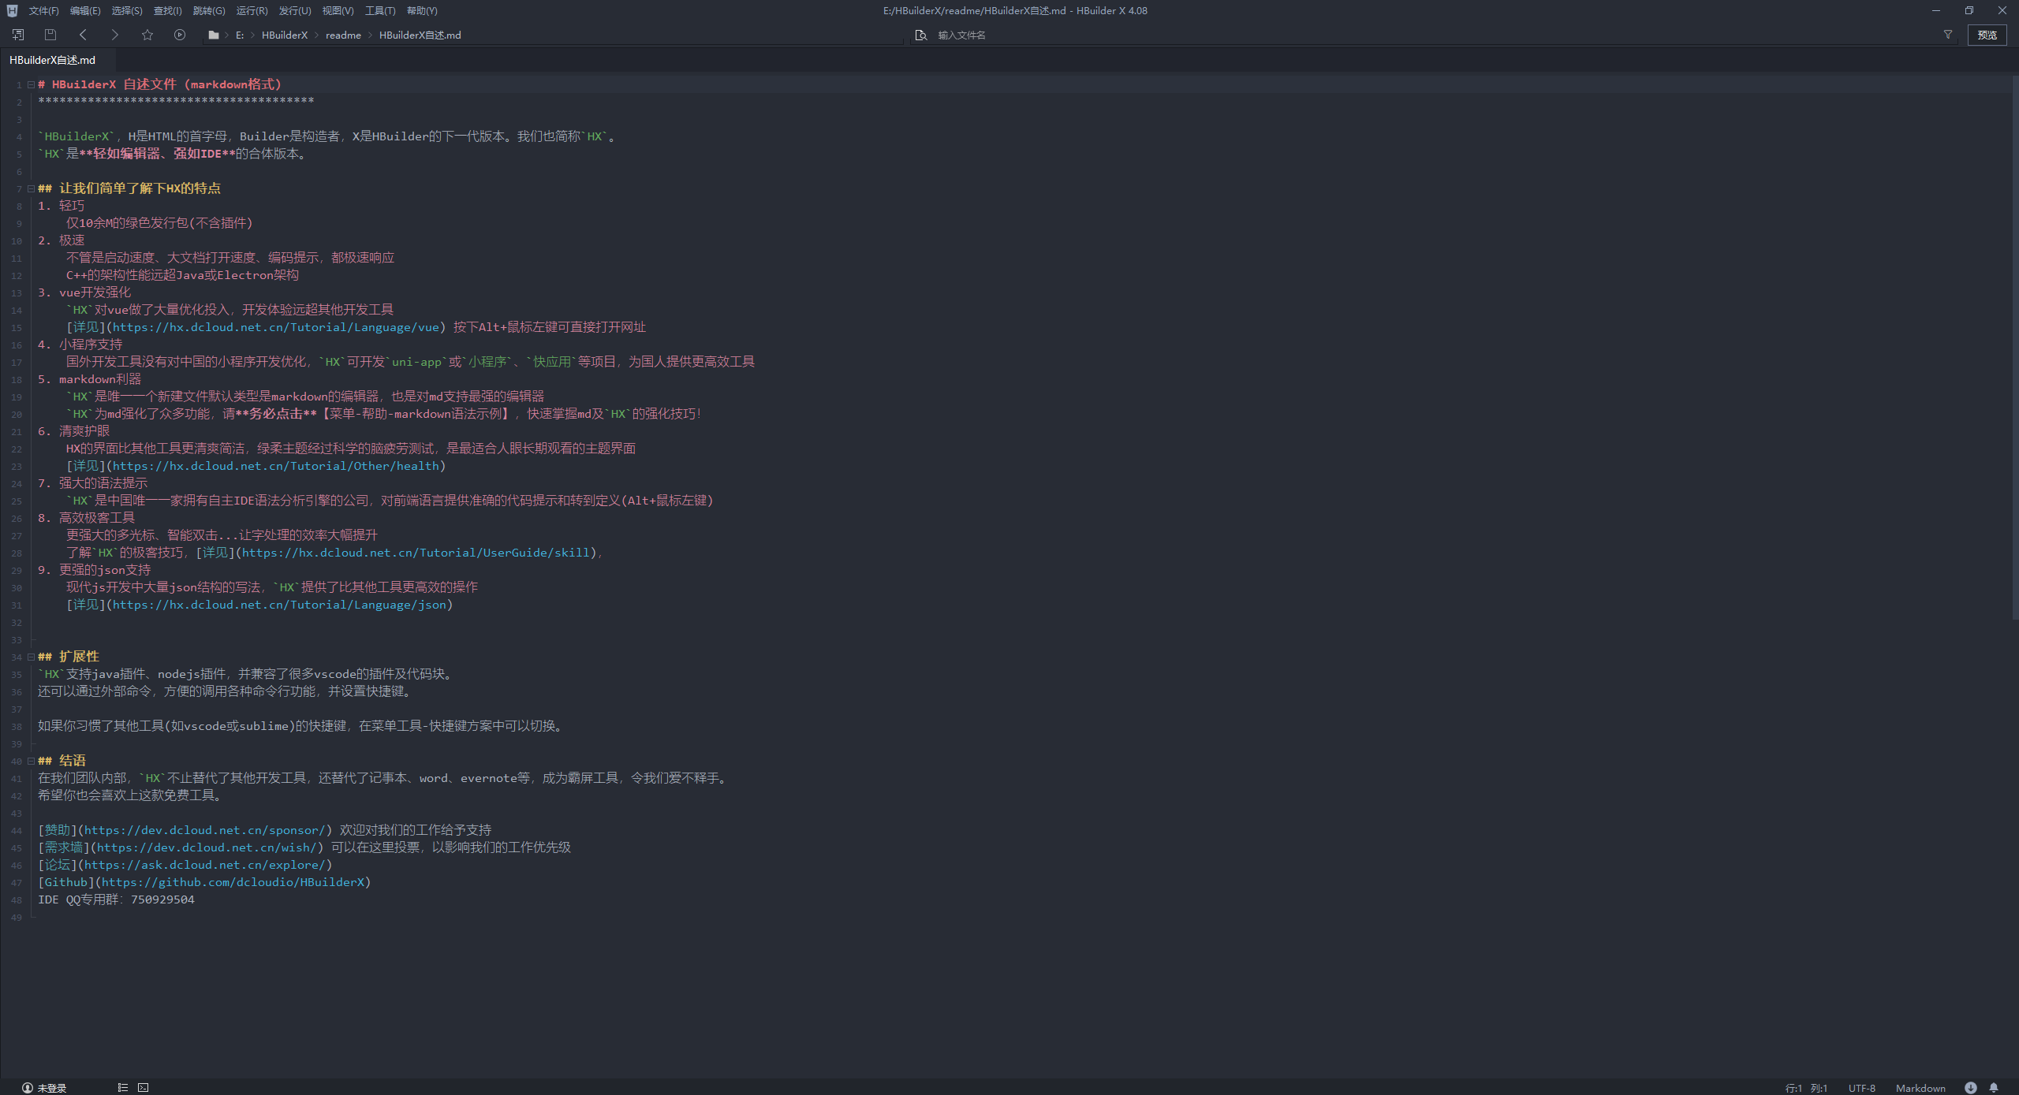Image resolution: width=2019 pixels, height=1095 pixels.
Task: Select the HBuilderX自述.md tab
Action: pos(52,60)
